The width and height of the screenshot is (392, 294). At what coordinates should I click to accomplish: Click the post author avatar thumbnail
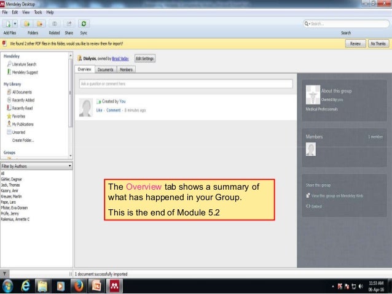(86, 107)
